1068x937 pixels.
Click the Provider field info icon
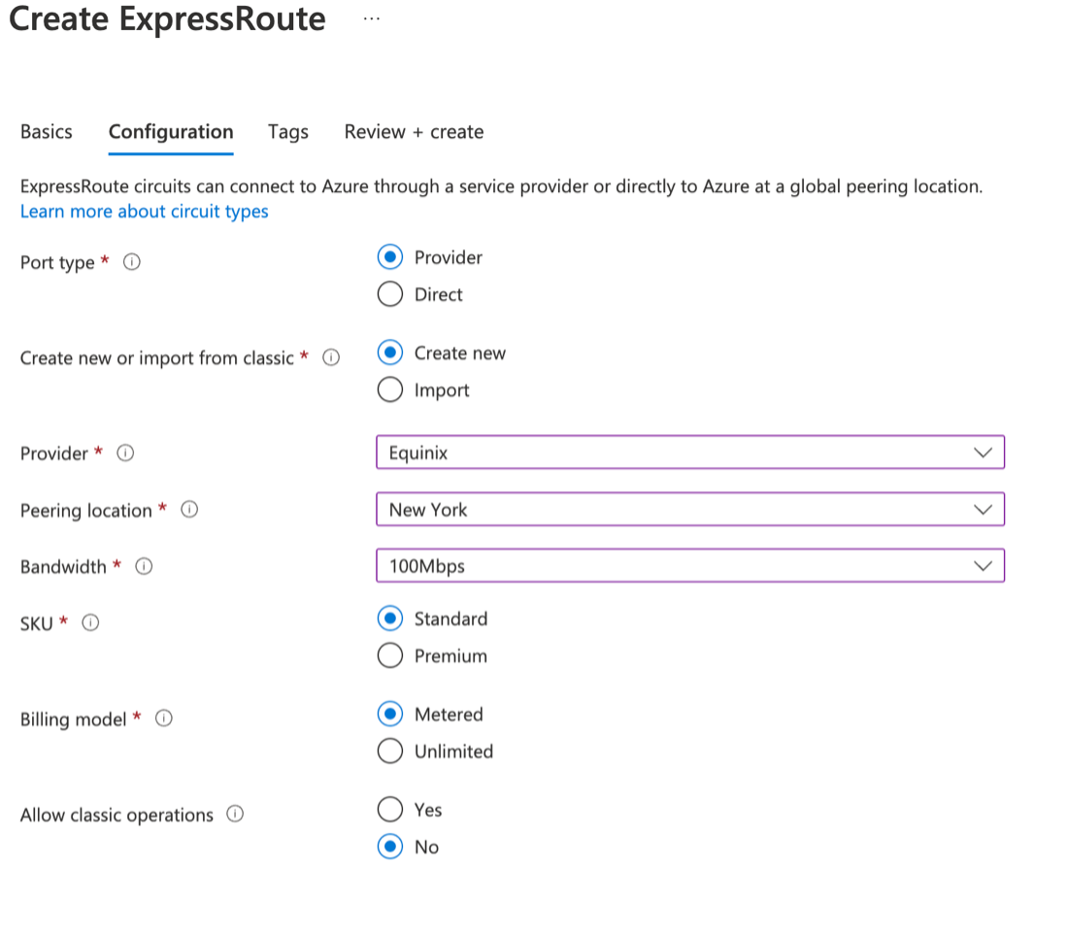click(x=125, y=452)
